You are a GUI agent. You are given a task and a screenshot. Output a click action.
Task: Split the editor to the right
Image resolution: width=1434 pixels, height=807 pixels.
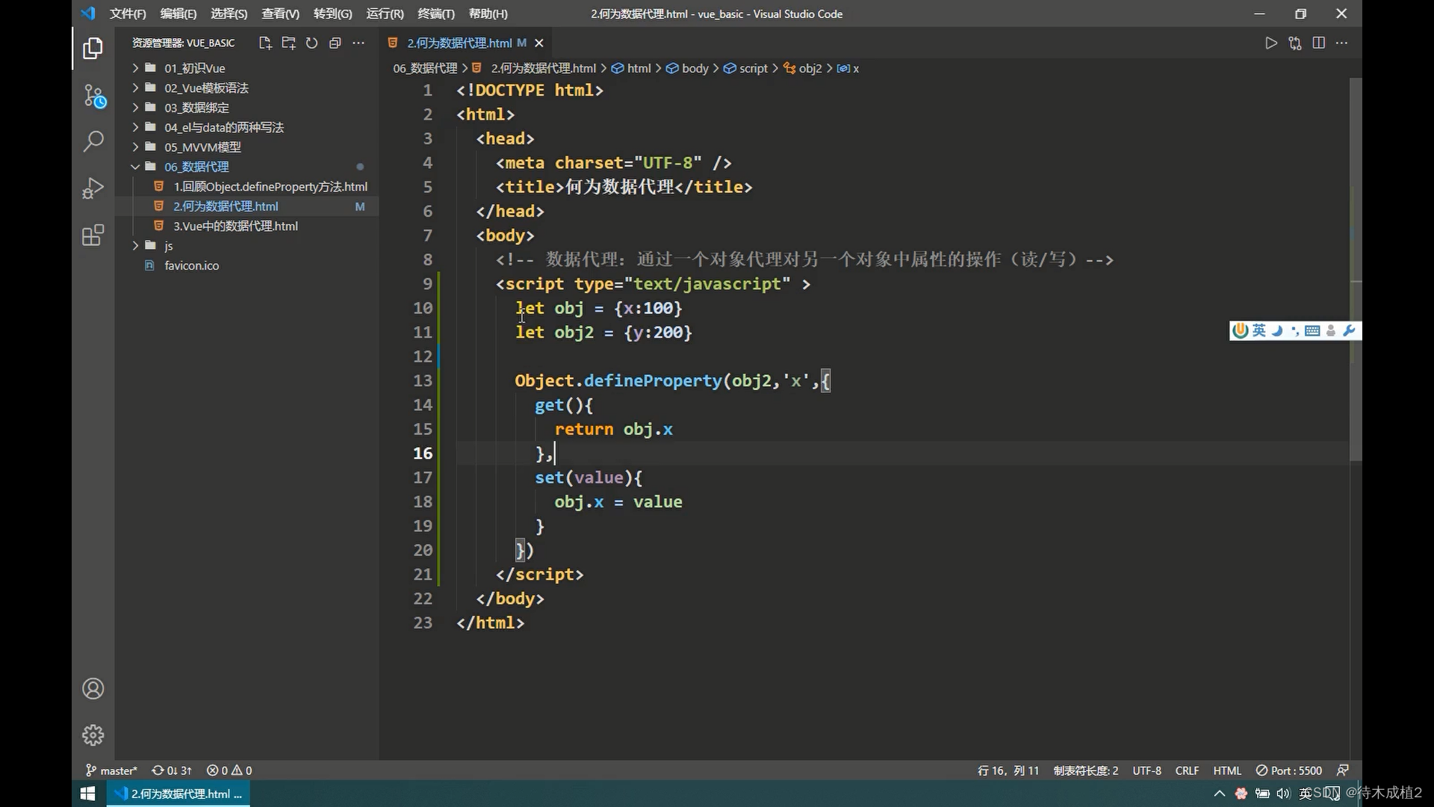click(x=1319, y=43)
